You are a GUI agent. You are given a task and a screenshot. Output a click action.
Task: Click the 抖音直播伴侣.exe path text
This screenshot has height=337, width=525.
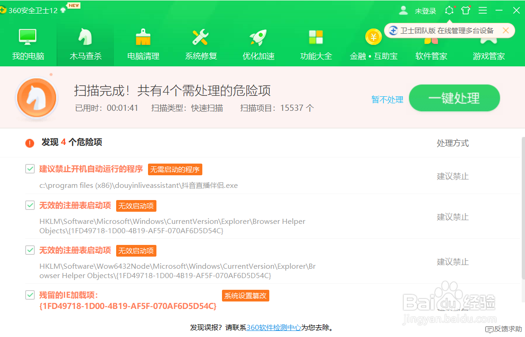click(139, 185)
